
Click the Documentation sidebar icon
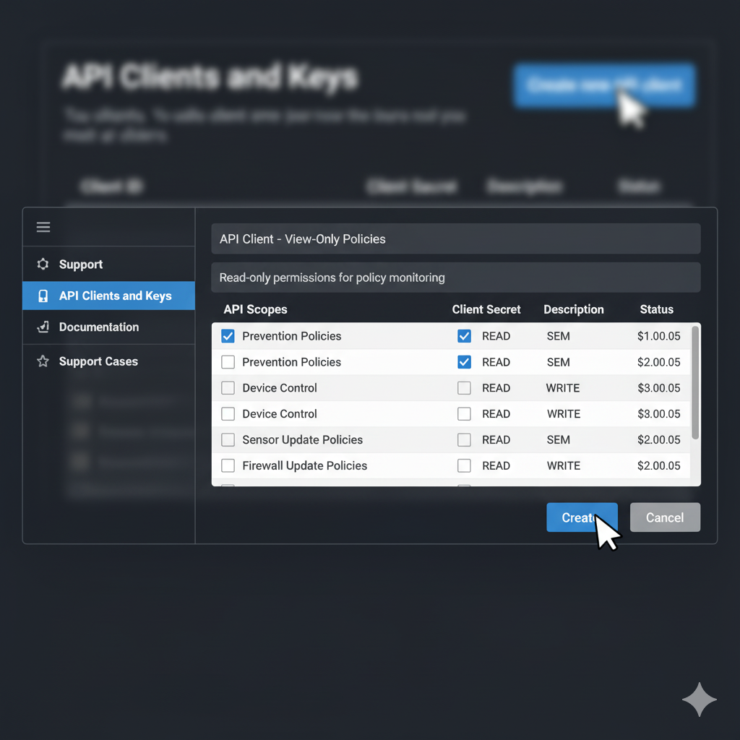coord(43,327)
